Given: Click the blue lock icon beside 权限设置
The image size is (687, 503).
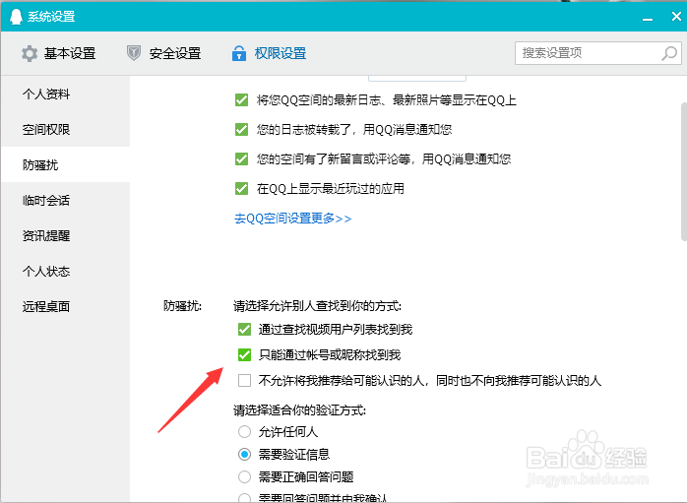Looking at the screenshot, I should (239, 53).
